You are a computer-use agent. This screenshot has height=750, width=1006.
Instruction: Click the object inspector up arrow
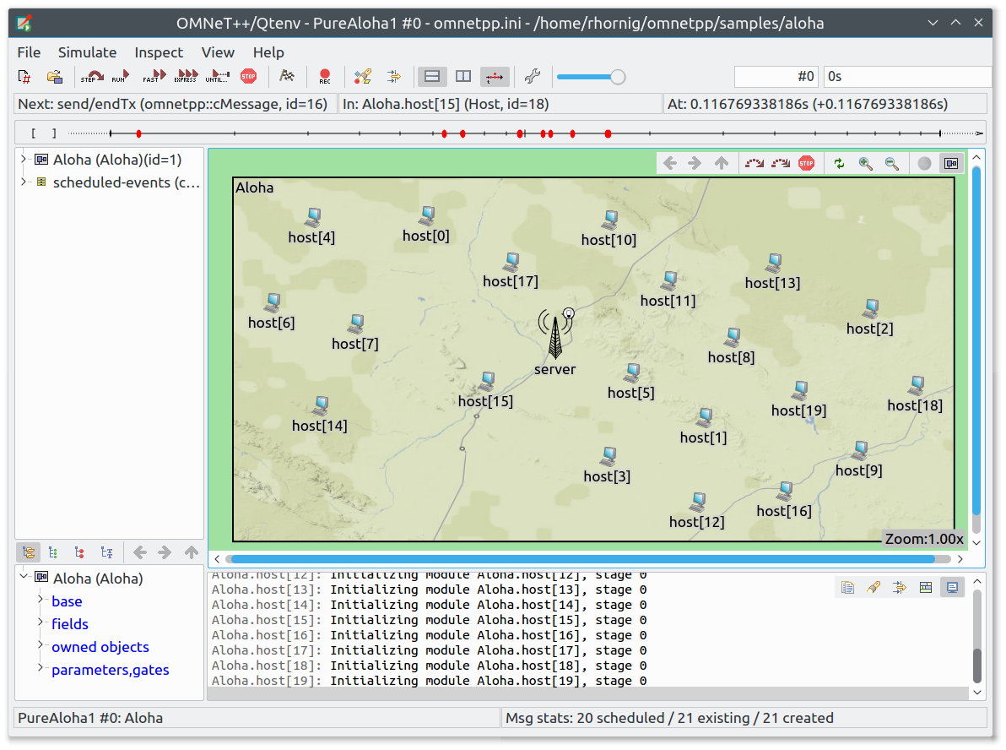pyautogui.click(x=192, y=552)
